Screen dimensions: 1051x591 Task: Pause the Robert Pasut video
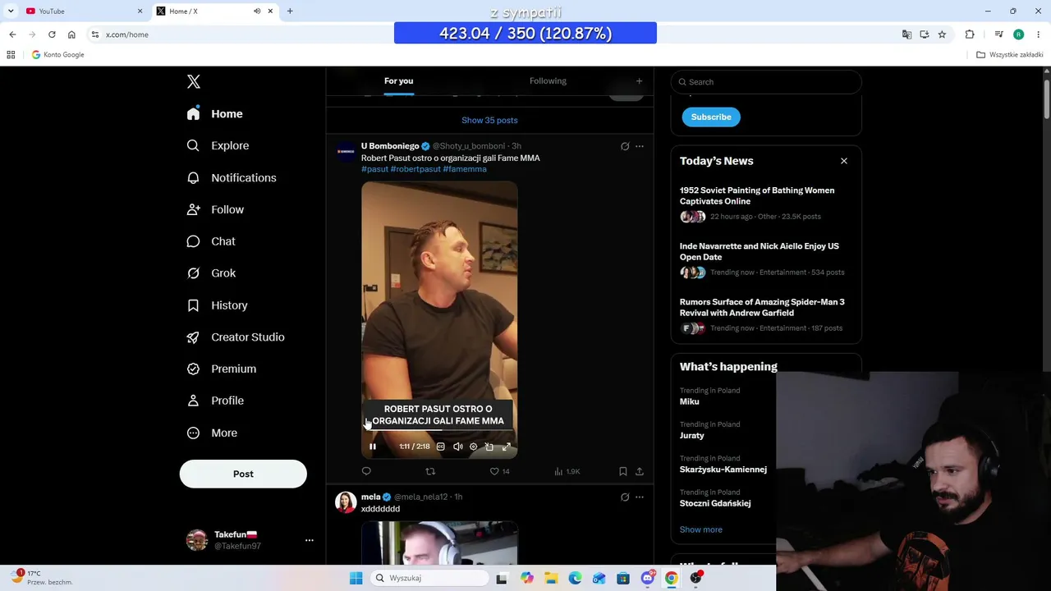(x=373, y=447)
